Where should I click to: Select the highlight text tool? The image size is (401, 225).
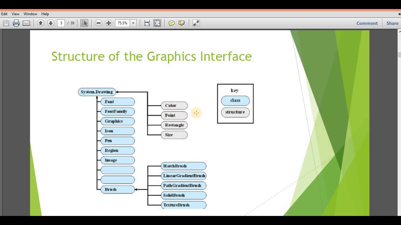(182, 23)
